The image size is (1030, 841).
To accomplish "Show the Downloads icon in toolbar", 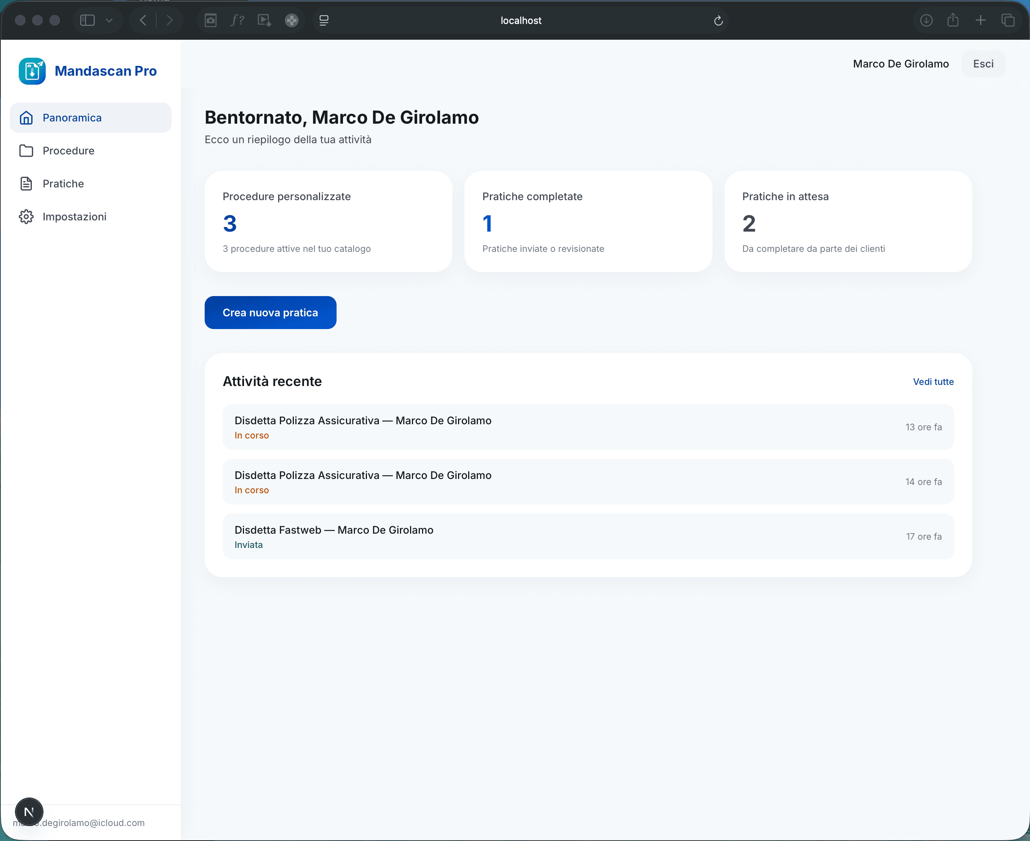I will 926,20.
